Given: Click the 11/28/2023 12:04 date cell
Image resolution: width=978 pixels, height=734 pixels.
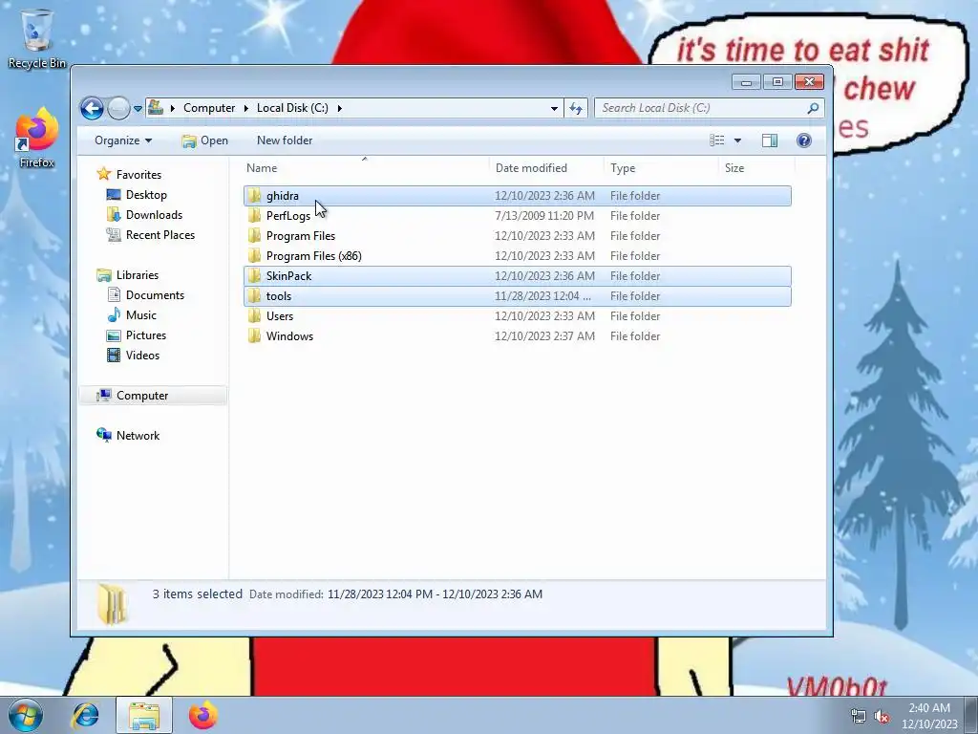Looking at the screenshot, I should pyautogui.click(x=542, y=296).
